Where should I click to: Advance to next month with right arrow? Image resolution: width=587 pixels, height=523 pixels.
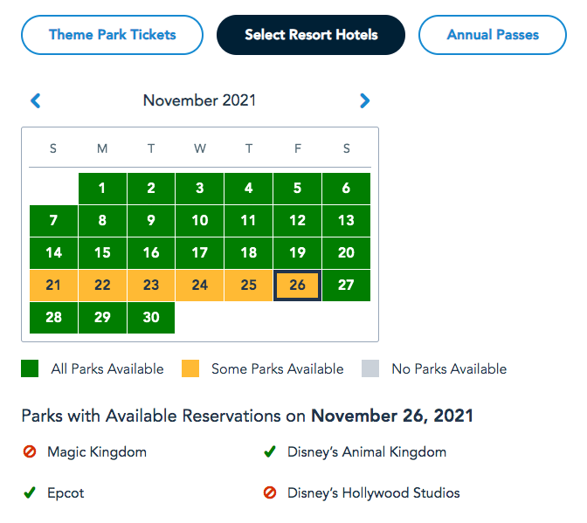[365, 101]
